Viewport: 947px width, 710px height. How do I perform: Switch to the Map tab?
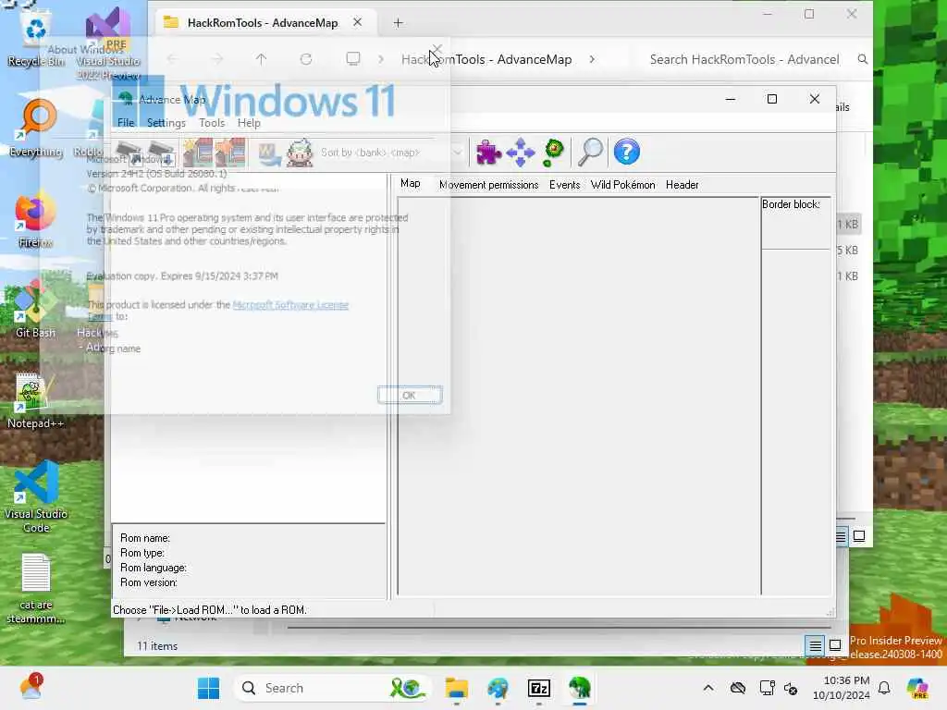(x=410, y=184)
